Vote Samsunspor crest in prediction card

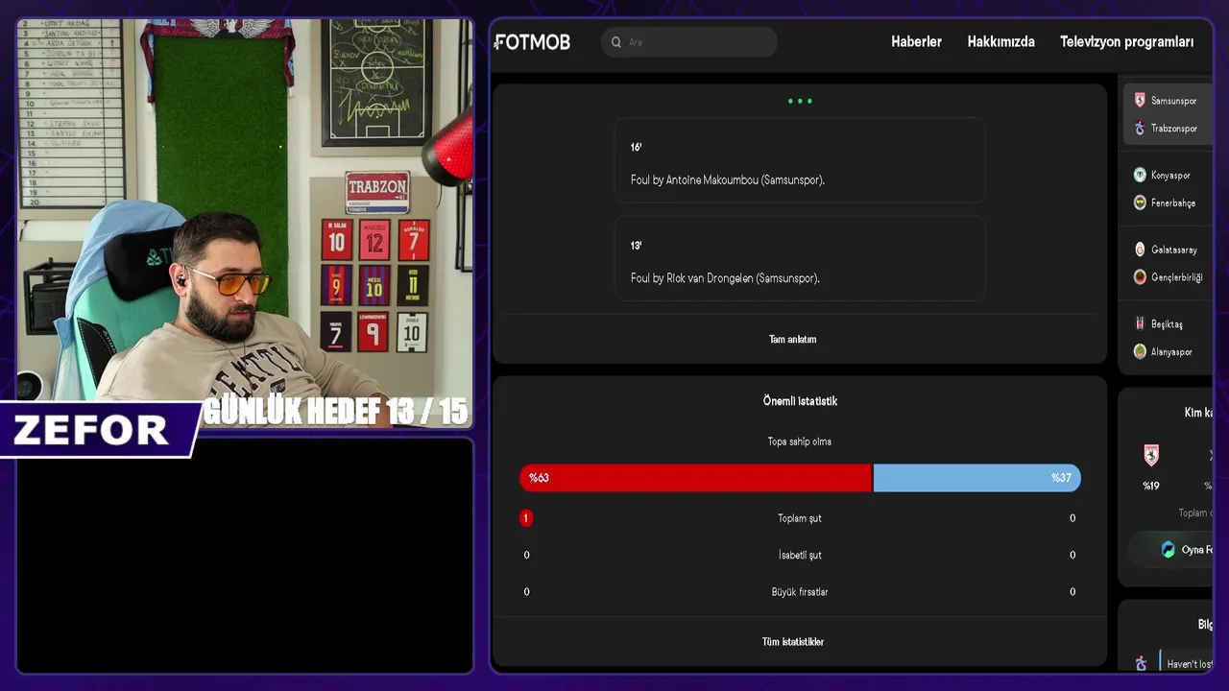1151,455
